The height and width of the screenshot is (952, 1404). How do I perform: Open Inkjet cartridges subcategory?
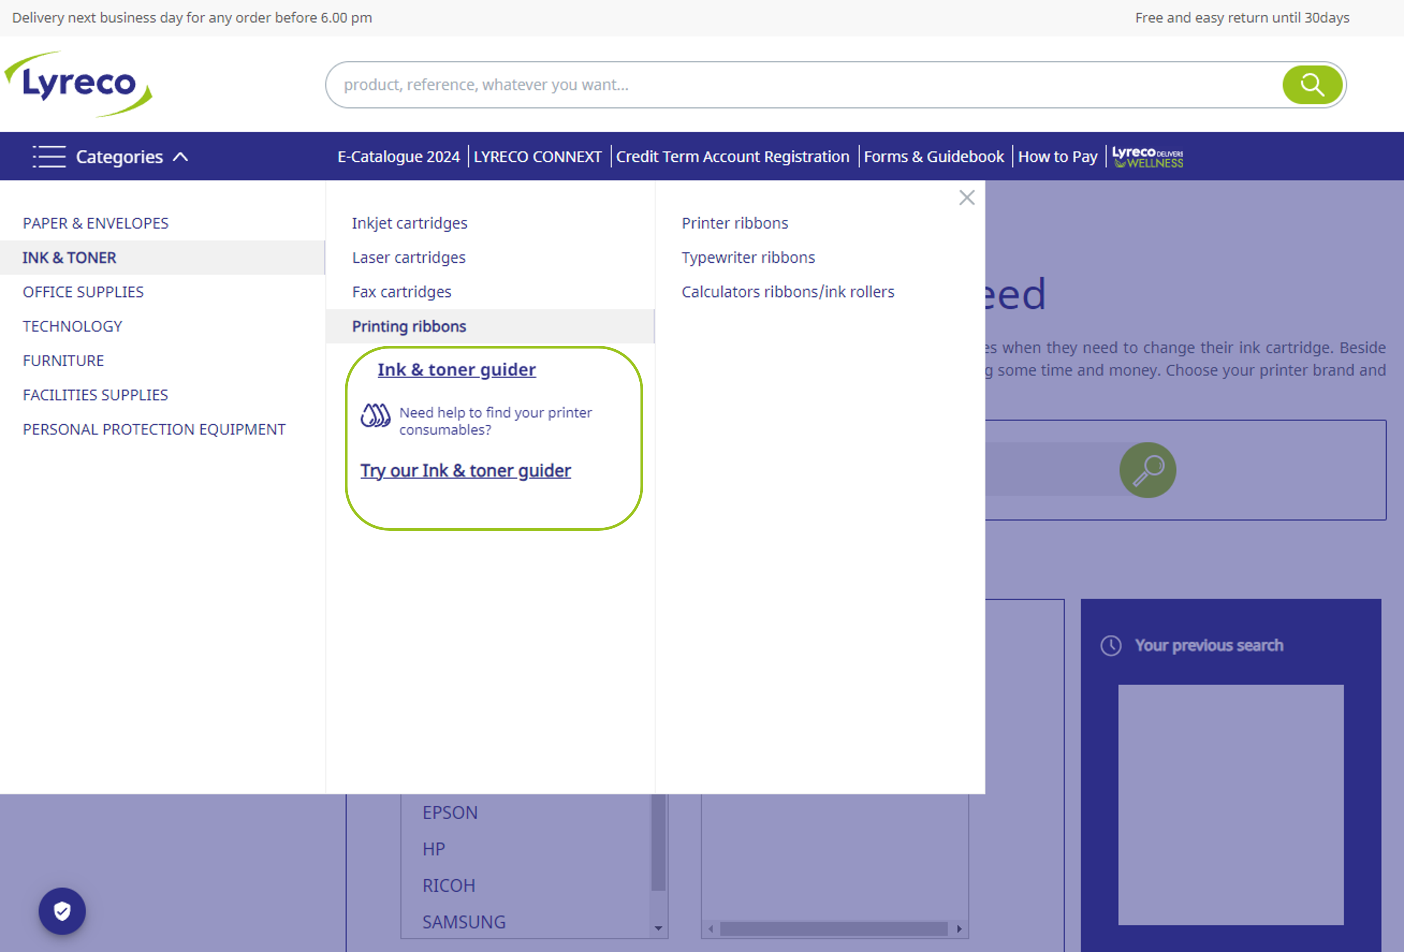(409, 223)
